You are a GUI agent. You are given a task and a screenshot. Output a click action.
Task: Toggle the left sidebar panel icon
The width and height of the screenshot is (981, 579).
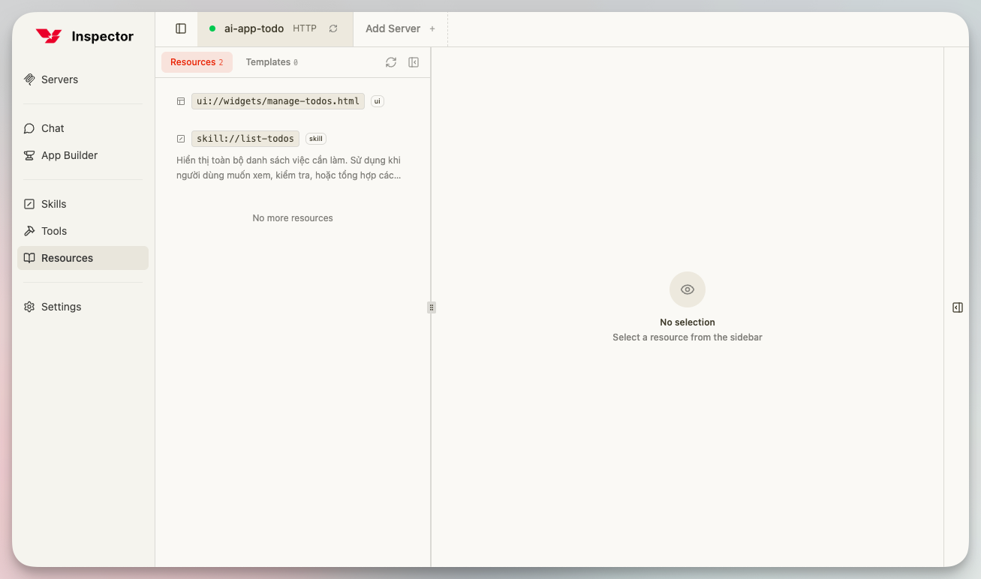(181, 28)
